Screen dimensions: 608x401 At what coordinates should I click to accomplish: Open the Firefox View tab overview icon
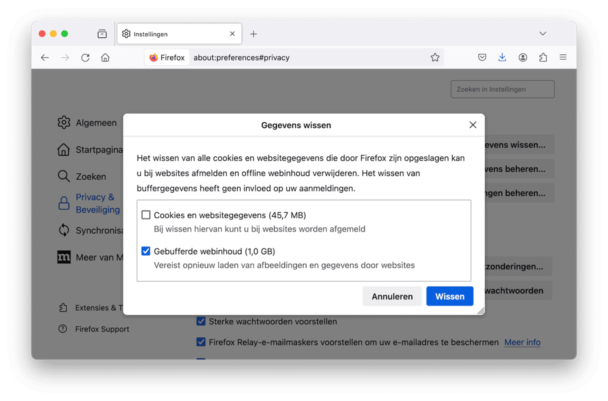(102, 34)
